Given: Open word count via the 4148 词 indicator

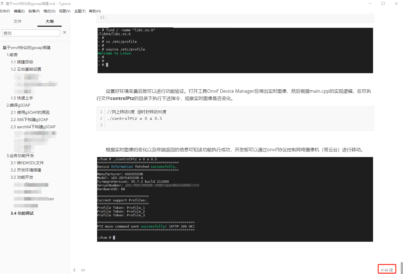Looking at the screenshot, I should click(x=387, y=270).
